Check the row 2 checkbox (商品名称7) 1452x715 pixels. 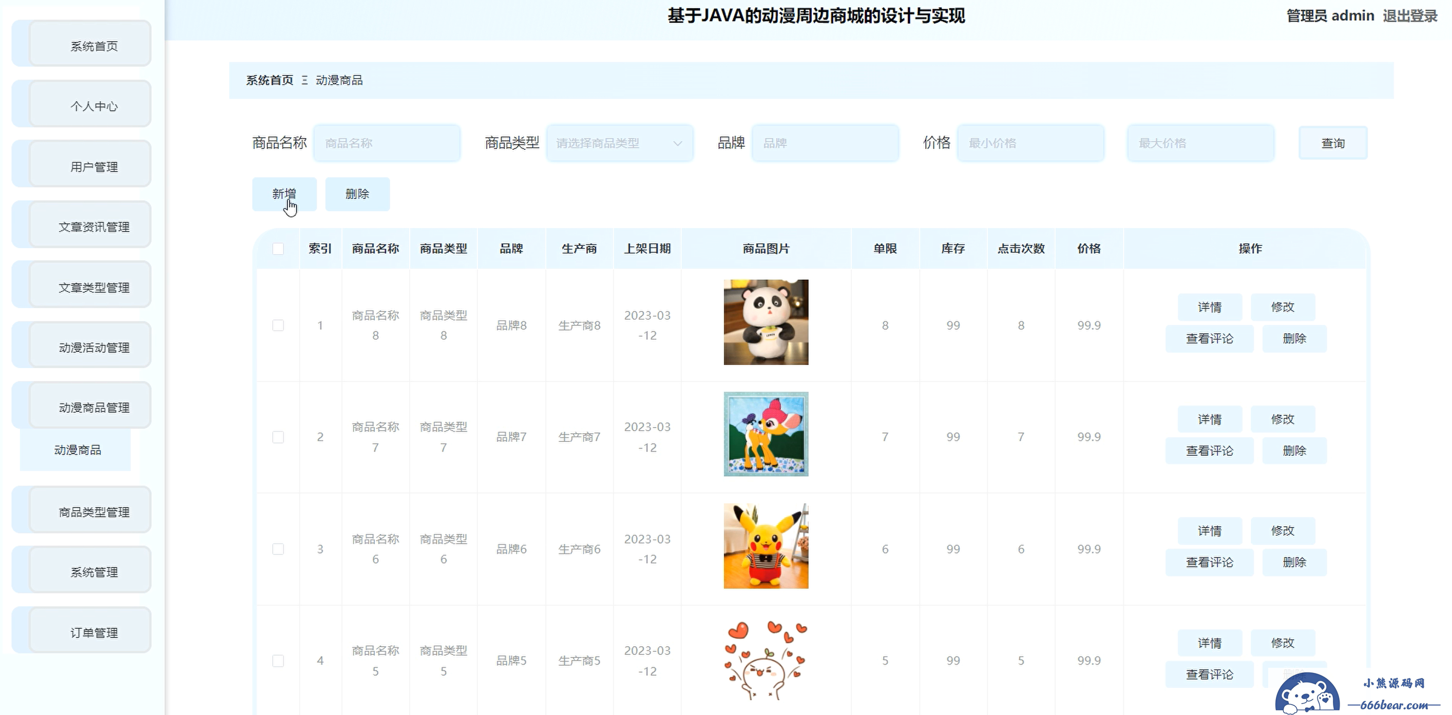(278, 437)
